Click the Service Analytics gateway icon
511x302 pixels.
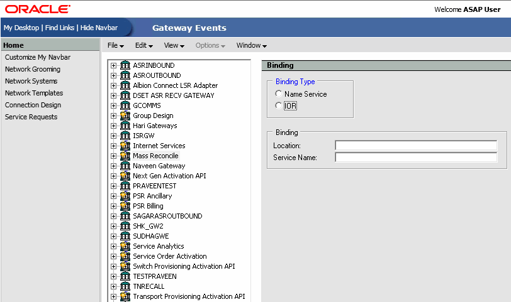tap(125, 246)
